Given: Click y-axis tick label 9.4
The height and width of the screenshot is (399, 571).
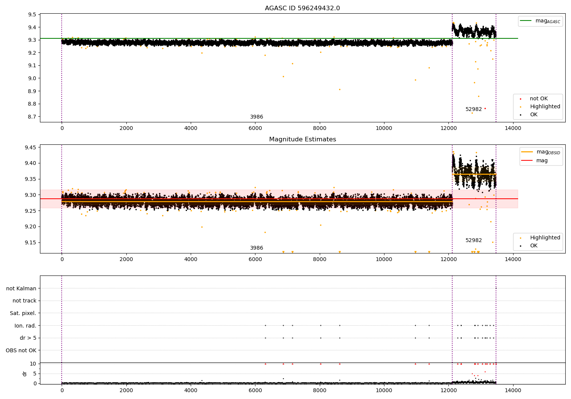Looking at the screenshot, I should click(x=32, y=27).
